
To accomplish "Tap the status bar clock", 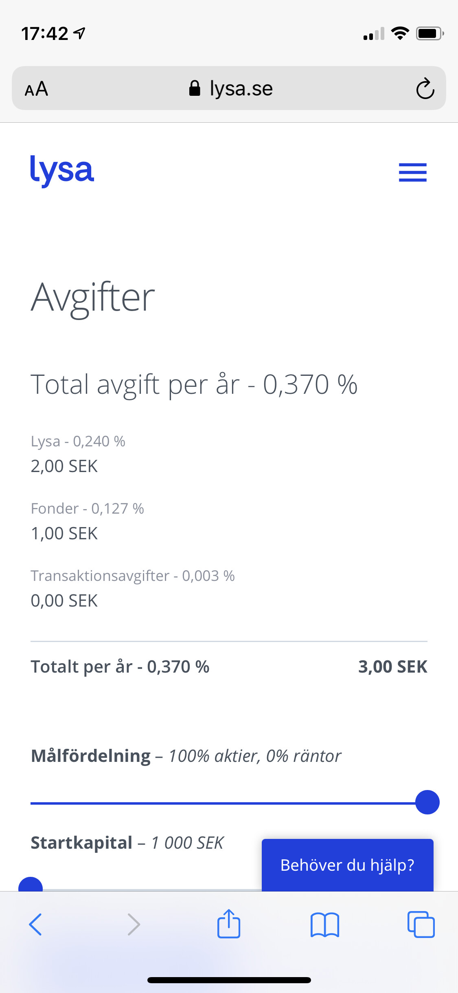I will pyautogui.click(x=45, y=33).
